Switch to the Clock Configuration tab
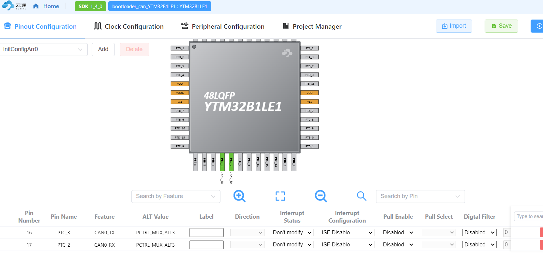Viewport: 543px width, 277px height. coord(129,26)
